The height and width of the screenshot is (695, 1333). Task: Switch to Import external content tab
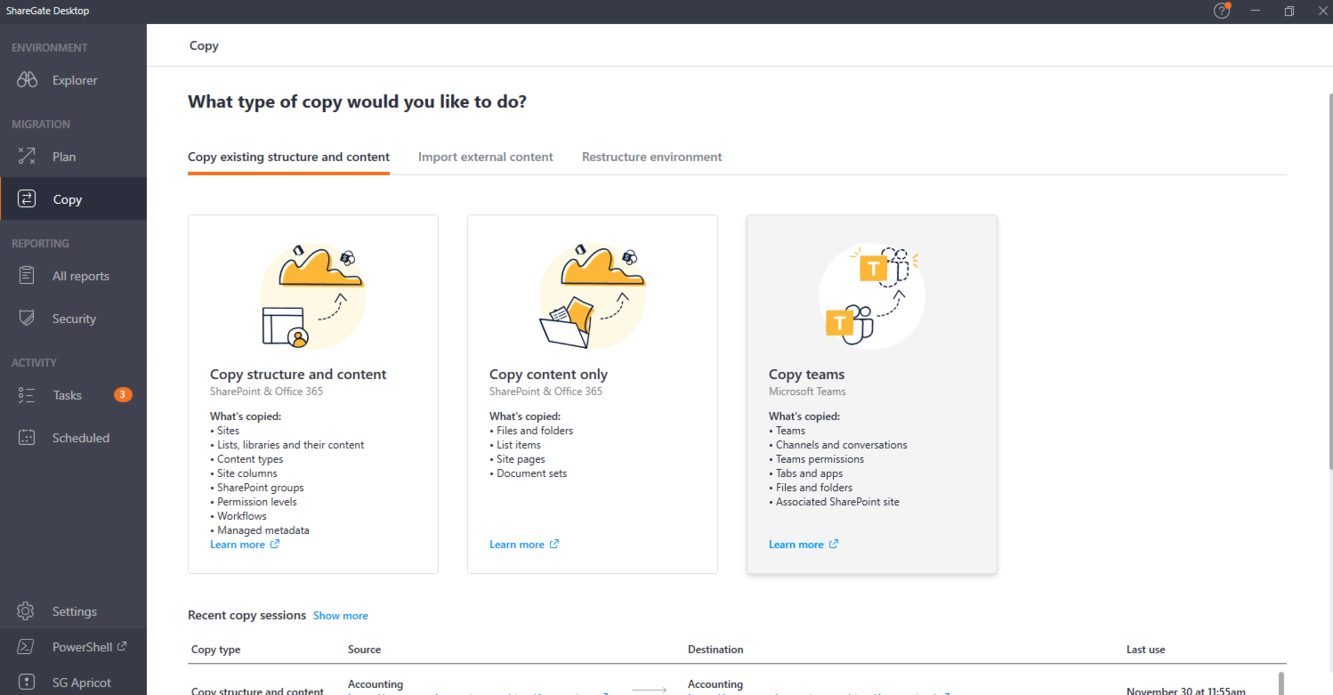click(486, 157)
